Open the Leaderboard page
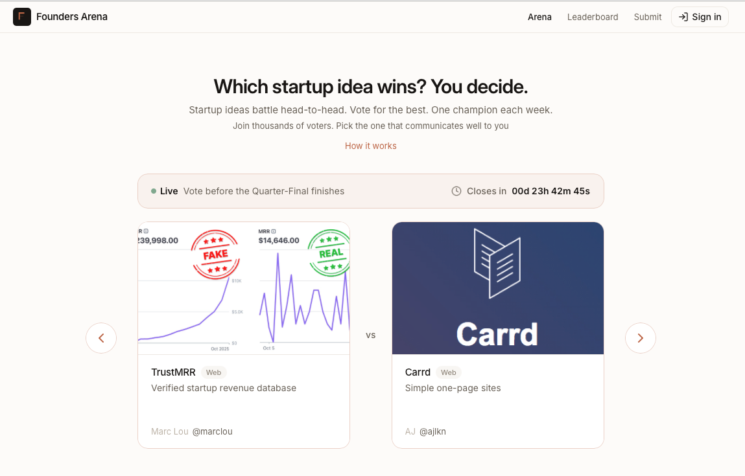This screenshot has width=745, height=476. coord(593,17)
